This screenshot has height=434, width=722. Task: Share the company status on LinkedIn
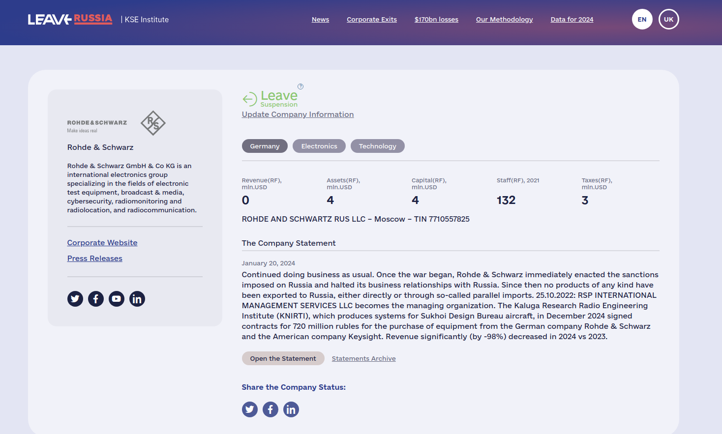(x=291, y=409)
